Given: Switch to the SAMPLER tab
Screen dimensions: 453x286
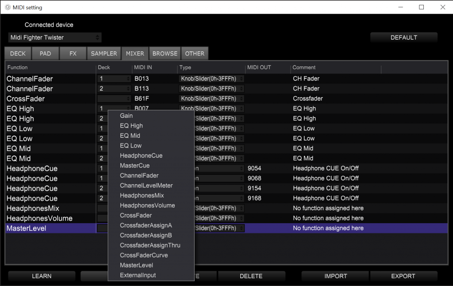Looking at the screenshot, I should [104, 53].
